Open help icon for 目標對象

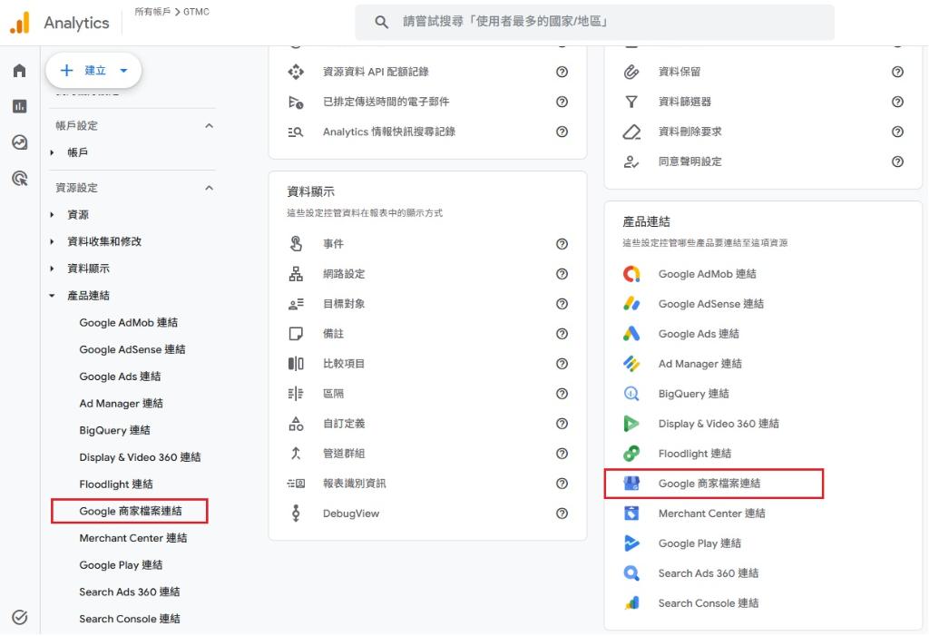(562, 303)
